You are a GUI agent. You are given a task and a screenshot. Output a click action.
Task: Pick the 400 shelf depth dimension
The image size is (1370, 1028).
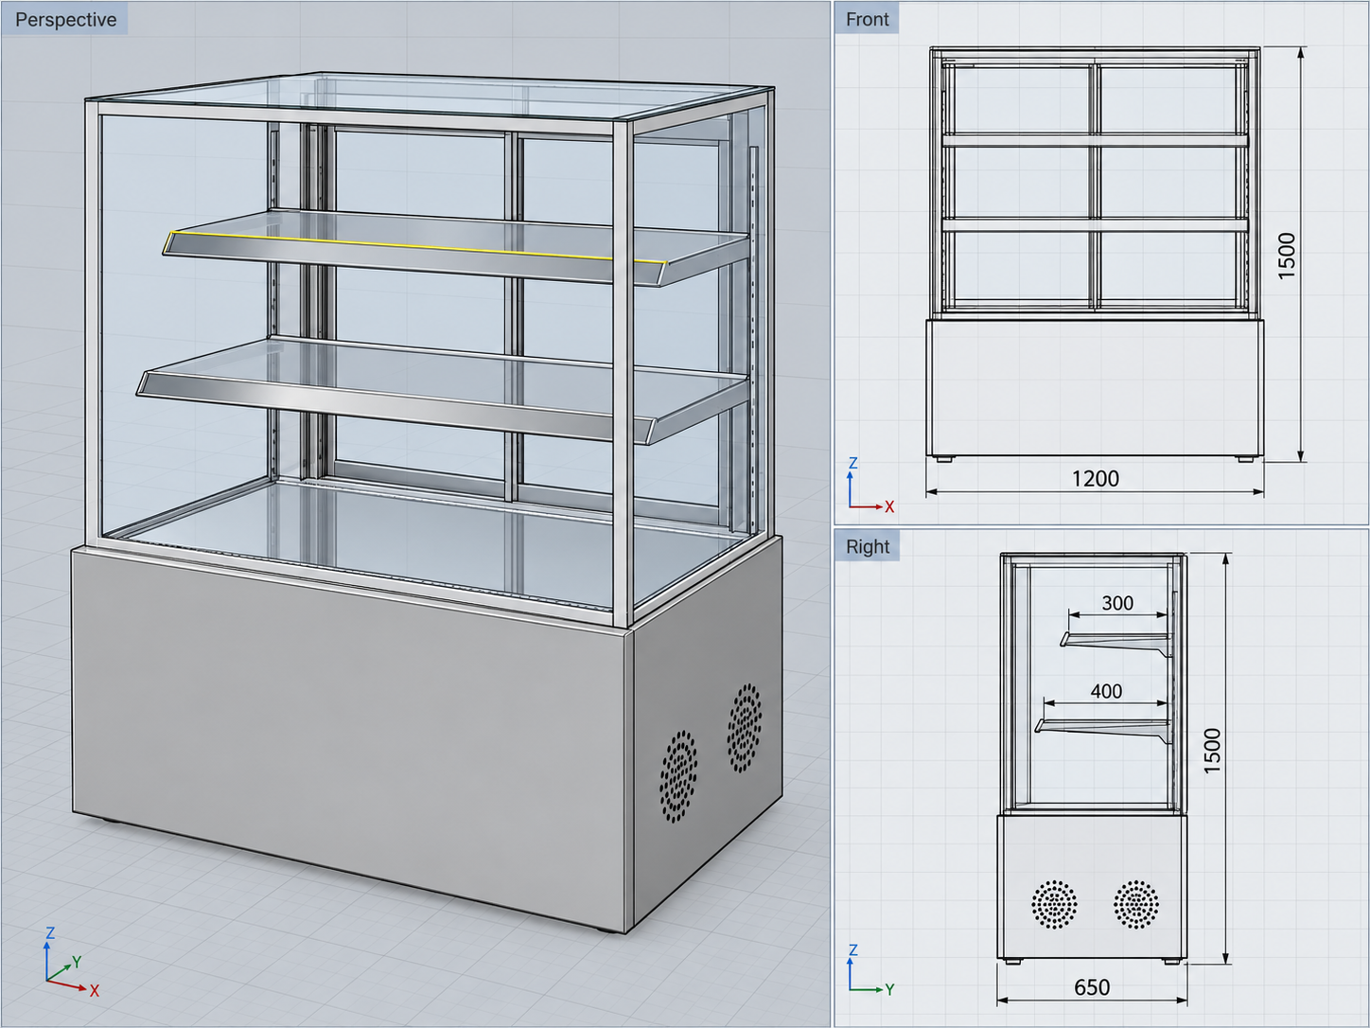tap(1106, 691)
